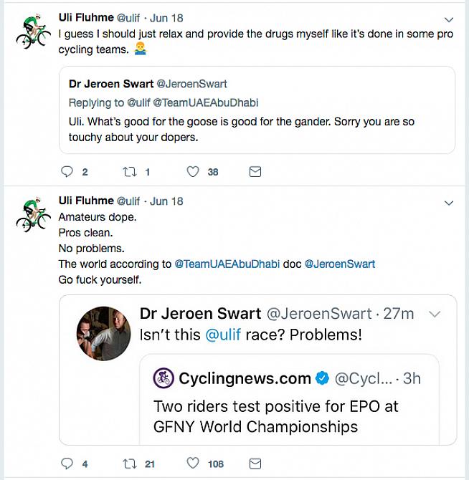The width and height of the screenshot is (469, 480).
Task: Send first tweet via direct message icon
Action: coord(255,172)
